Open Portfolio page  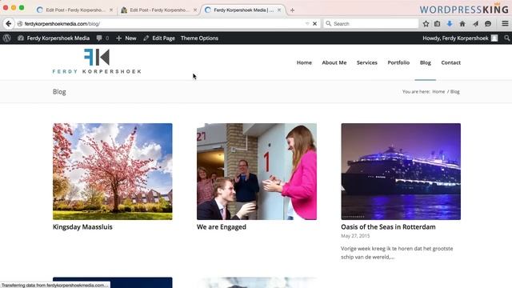coord(398,62)
